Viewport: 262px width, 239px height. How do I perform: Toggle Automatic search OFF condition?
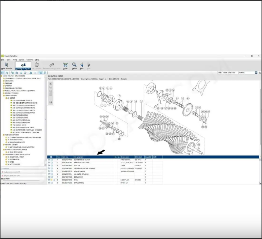pyautogui.click(x=13, y=172)
